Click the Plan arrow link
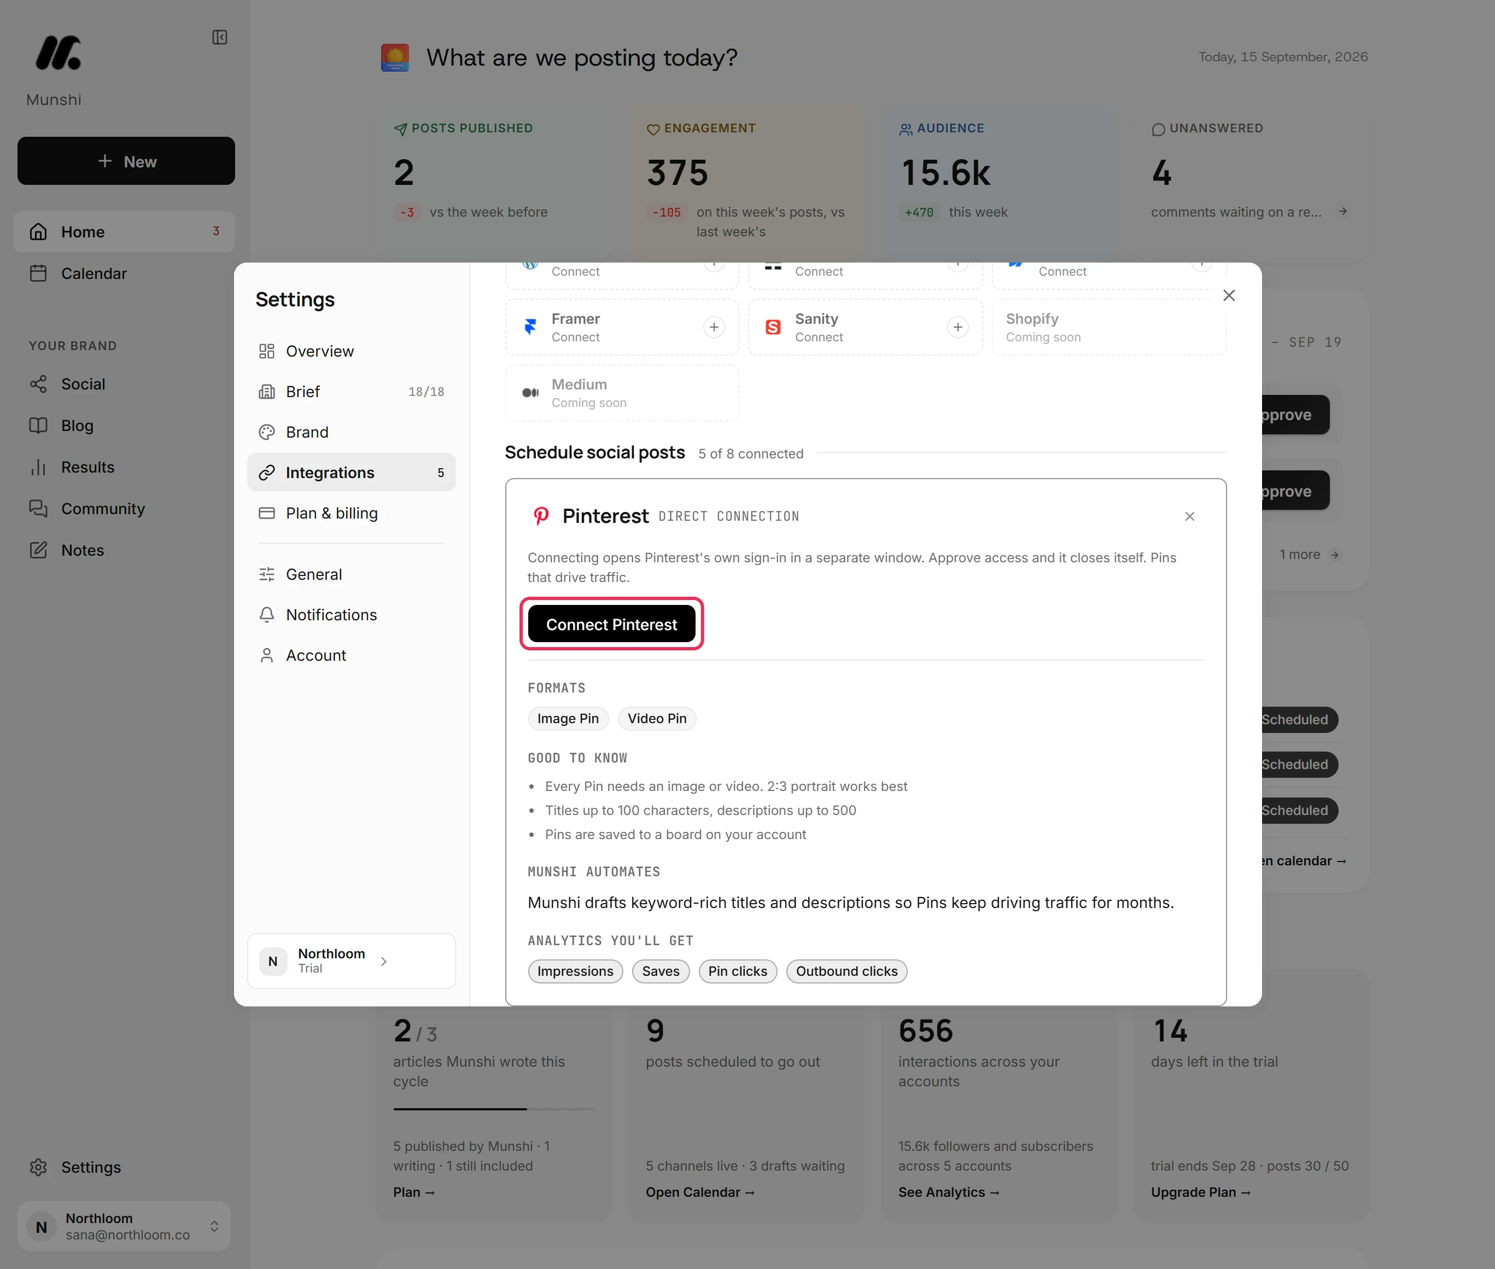1495x1269 pixels. [414, 1192]
